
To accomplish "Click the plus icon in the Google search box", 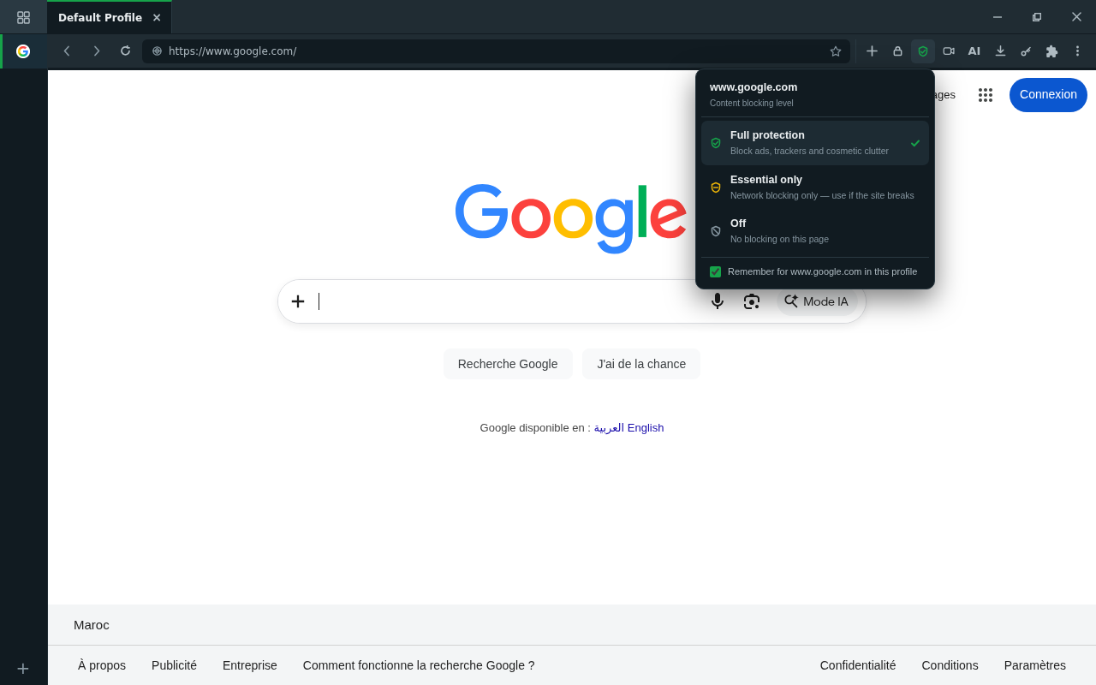I will pyautogui.click(x=298, y=301).
